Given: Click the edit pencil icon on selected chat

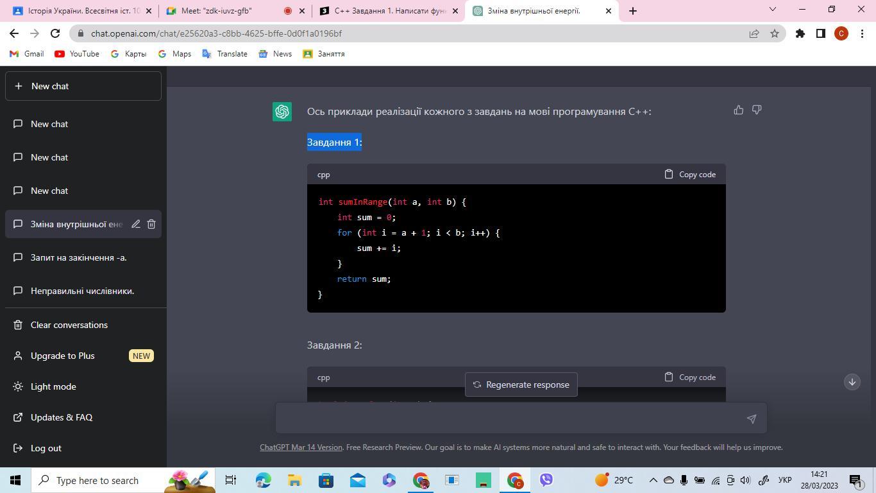Looking at the screenshot, I should tap(136, 224).
